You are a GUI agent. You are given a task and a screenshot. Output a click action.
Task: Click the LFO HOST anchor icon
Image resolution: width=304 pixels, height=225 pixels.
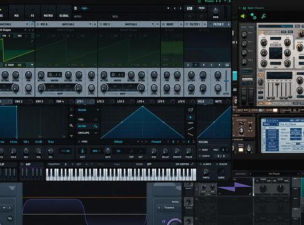coord(82,151)
